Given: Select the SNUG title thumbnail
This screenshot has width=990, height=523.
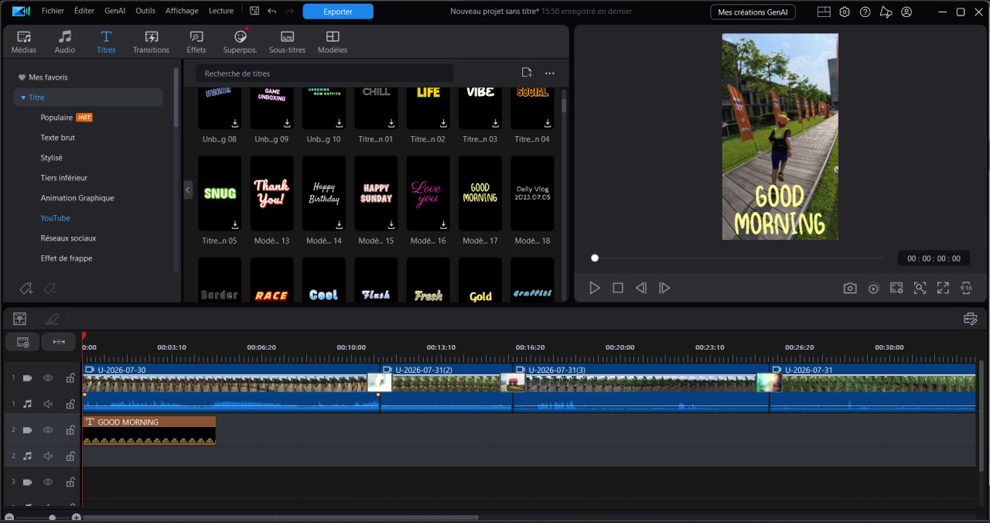Looking at the screenshot, I should tap(220, 193).
